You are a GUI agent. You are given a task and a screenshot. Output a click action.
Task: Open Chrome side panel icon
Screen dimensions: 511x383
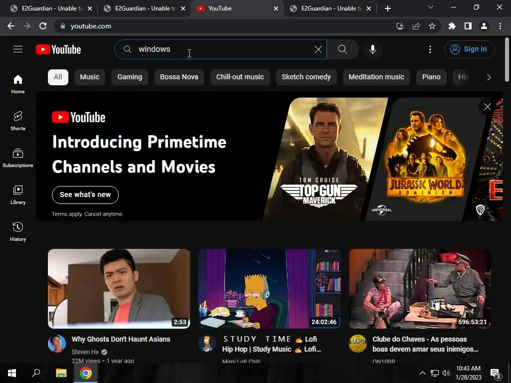[468, 26]
